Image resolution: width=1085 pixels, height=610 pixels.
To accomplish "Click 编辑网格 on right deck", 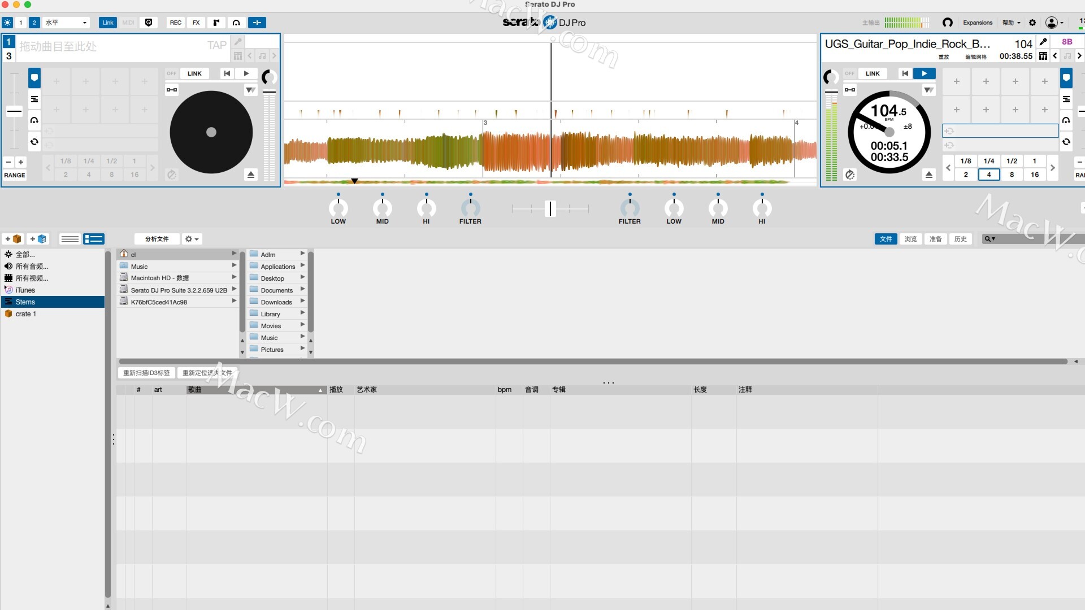I will pos(975,56).
